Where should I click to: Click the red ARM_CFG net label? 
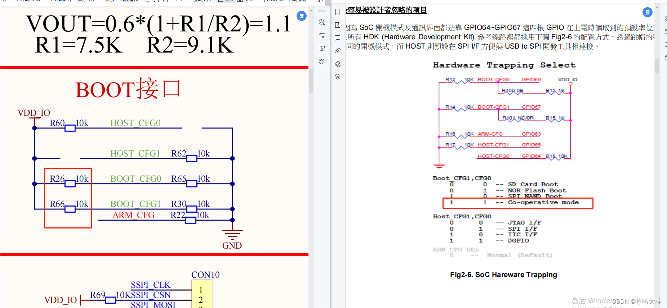click(134, 215)
